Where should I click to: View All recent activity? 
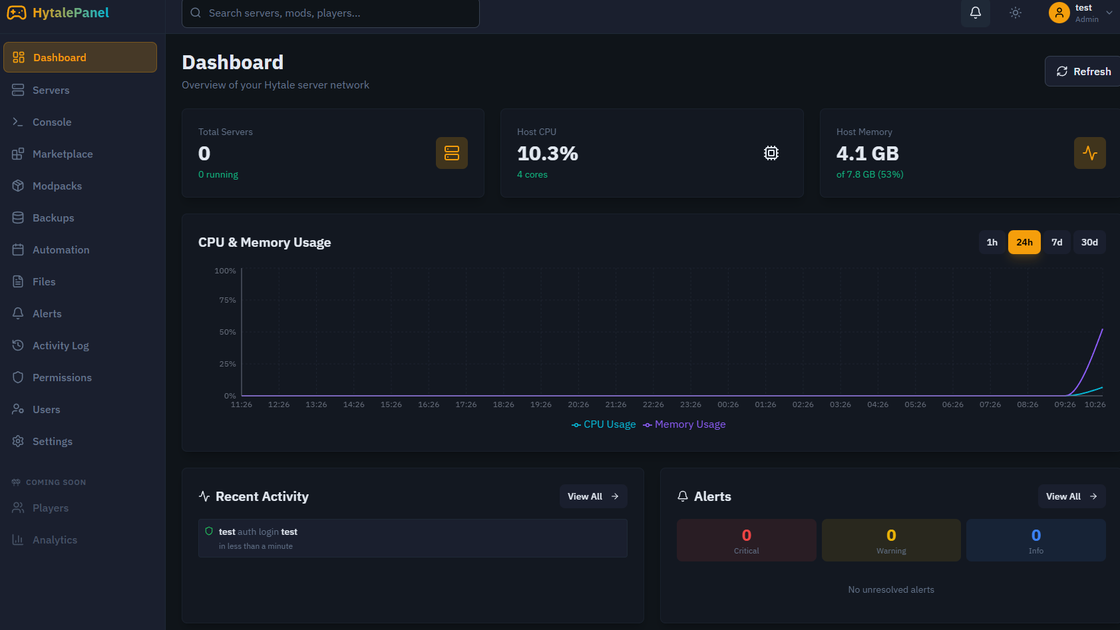(x=592, y=496)
